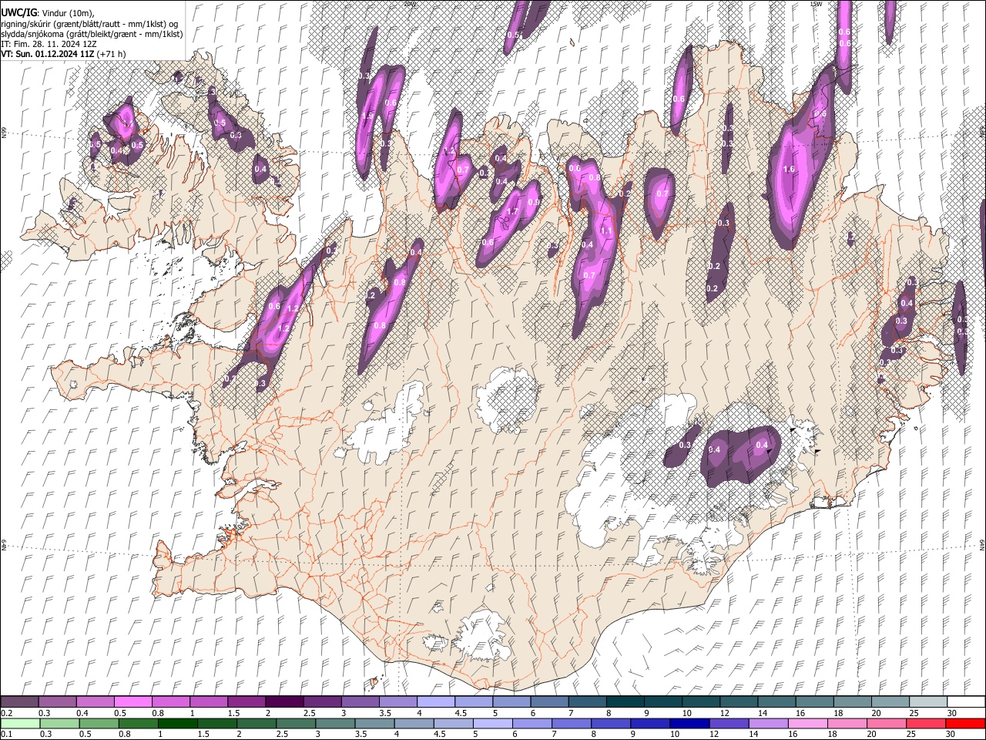Image resolution: width=986 pixels, height=740 pixels.
Task: Click the bright red swatch ending the lower legend row
Action: point(965,723)
